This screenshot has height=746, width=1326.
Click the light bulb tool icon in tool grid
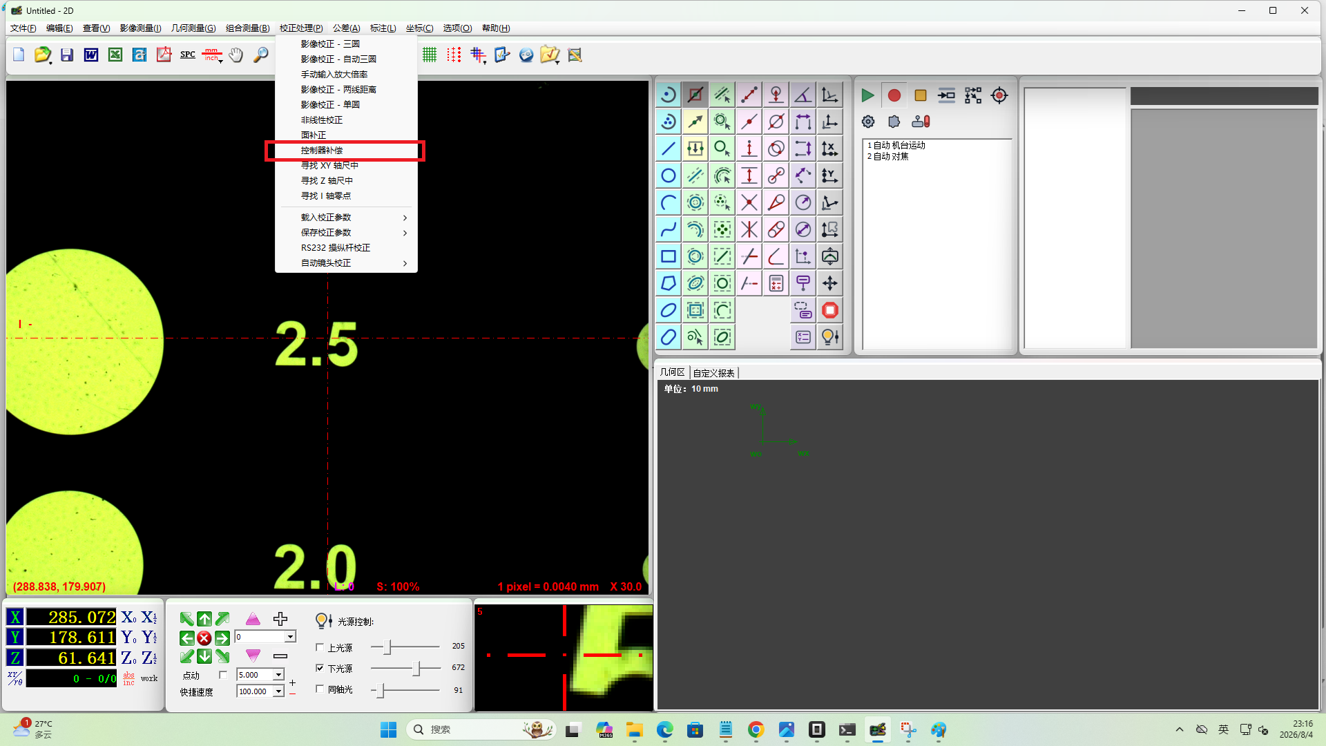tap(830, 337)
